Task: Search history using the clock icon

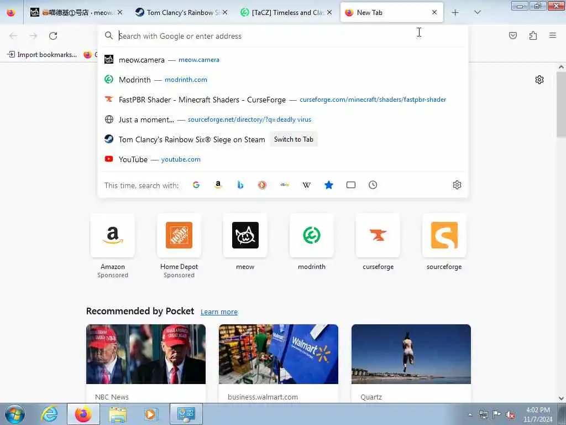Action: pyautogui.click(x=373, y=185)
